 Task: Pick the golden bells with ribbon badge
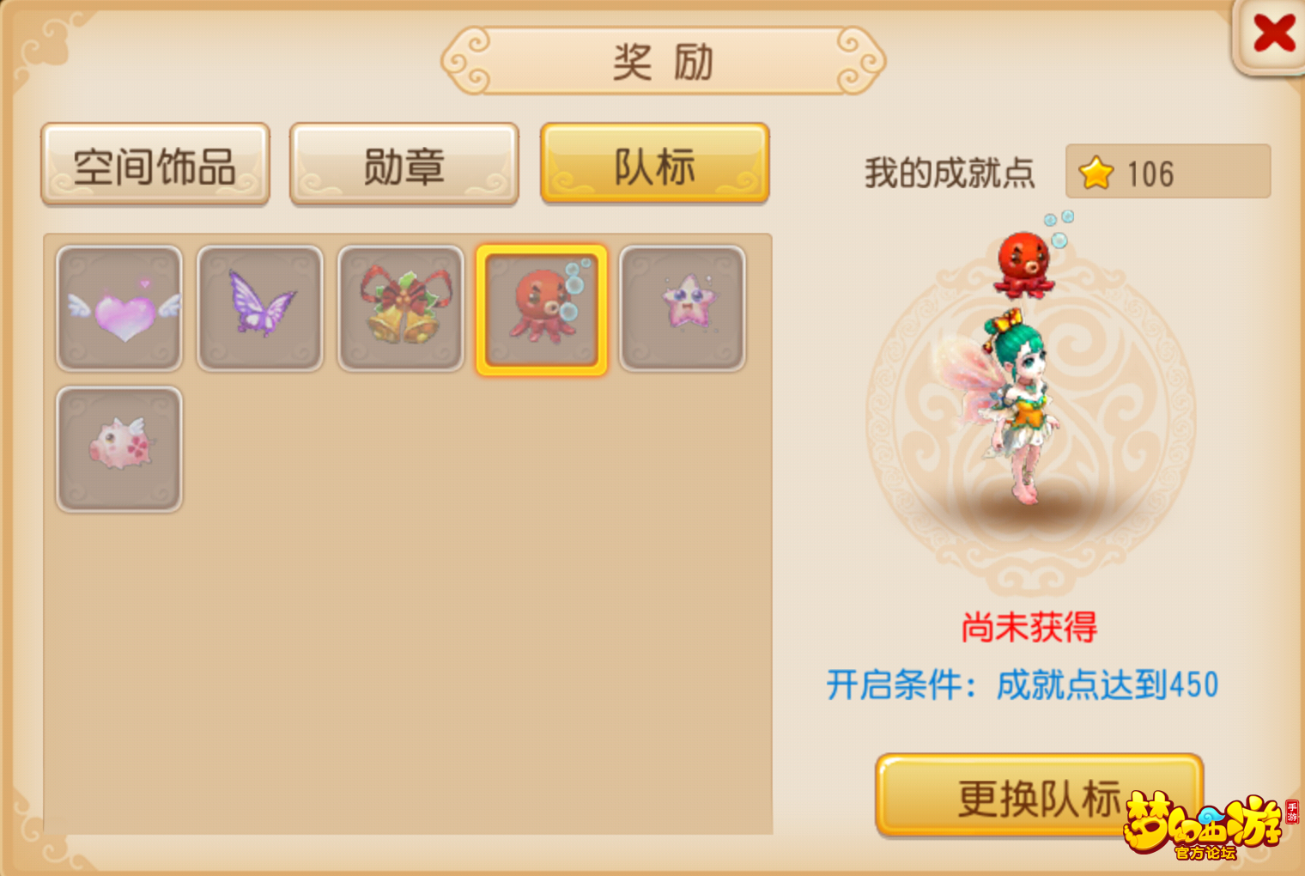[401, 308]
